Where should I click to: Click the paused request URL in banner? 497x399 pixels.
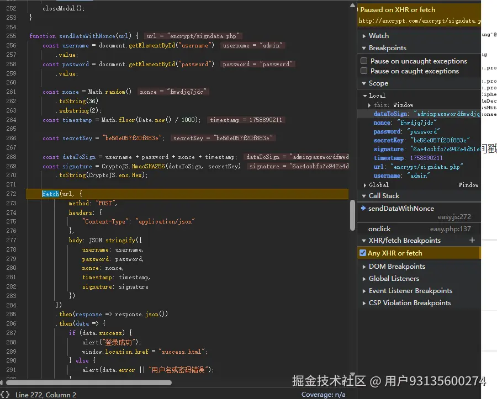point(419,21)
